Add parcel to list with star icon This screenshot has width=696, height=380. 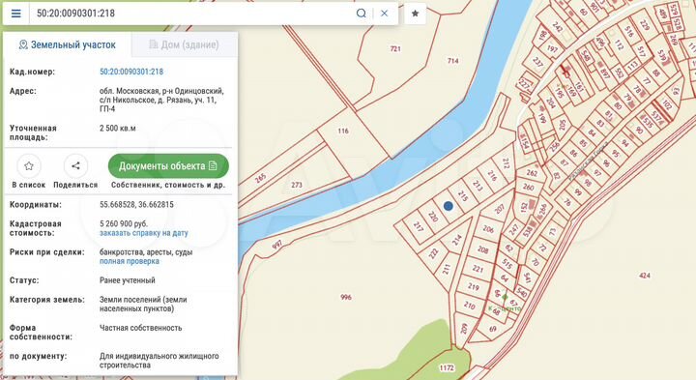(29, 166)
